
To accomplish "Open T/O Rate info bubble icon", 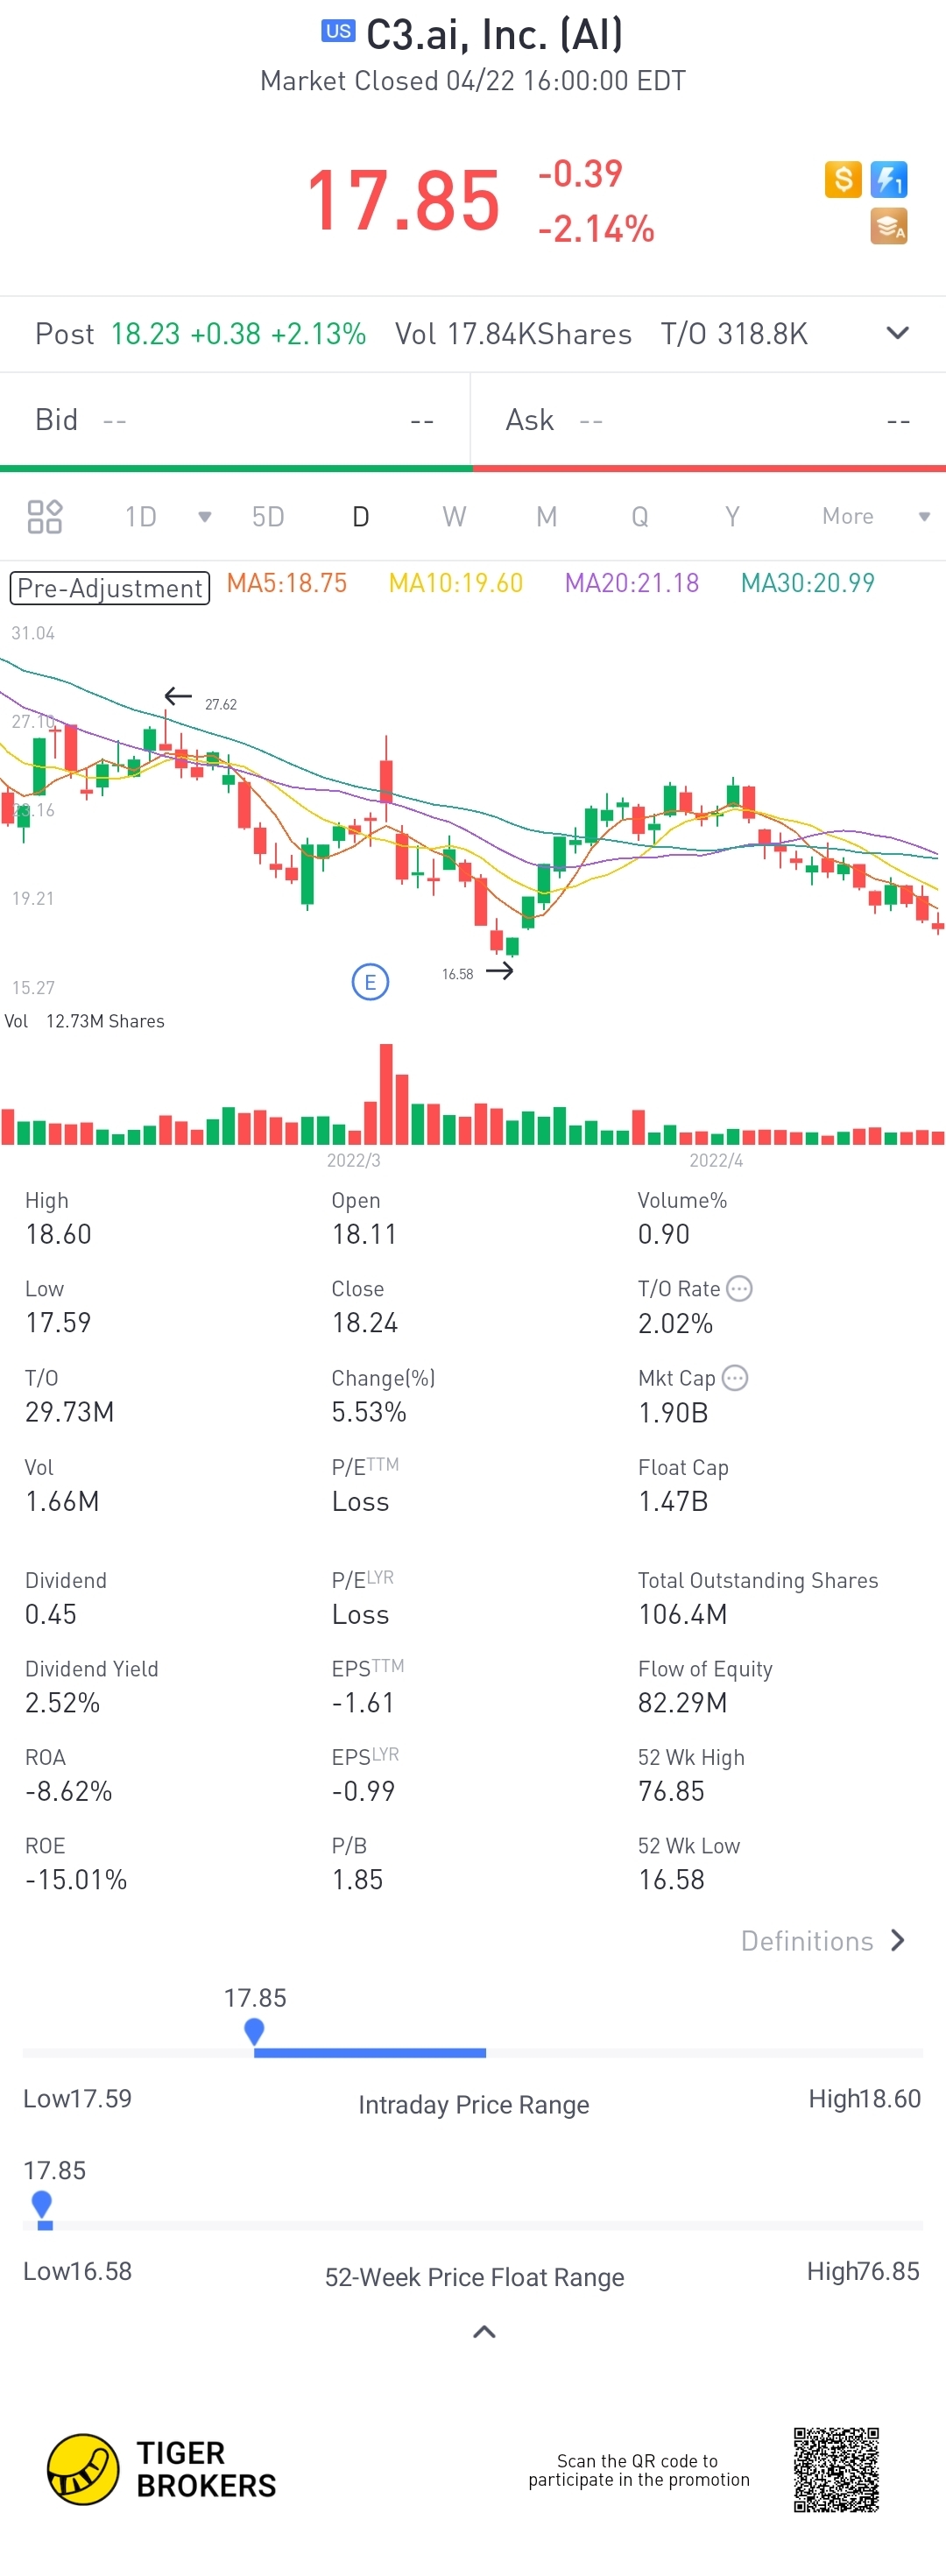I will click(739, 1288).
